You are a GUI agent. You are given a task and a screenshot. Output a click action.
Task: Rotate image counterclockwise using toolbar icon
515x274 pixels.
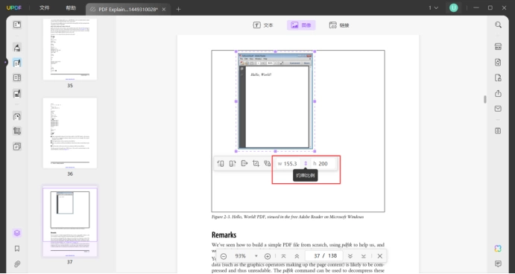tap(221, 163)
